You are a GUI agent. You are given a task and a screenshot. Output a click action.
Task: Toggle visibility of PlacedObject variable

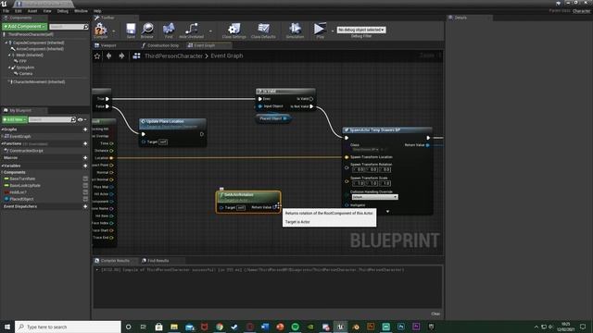tap(85, 199)
